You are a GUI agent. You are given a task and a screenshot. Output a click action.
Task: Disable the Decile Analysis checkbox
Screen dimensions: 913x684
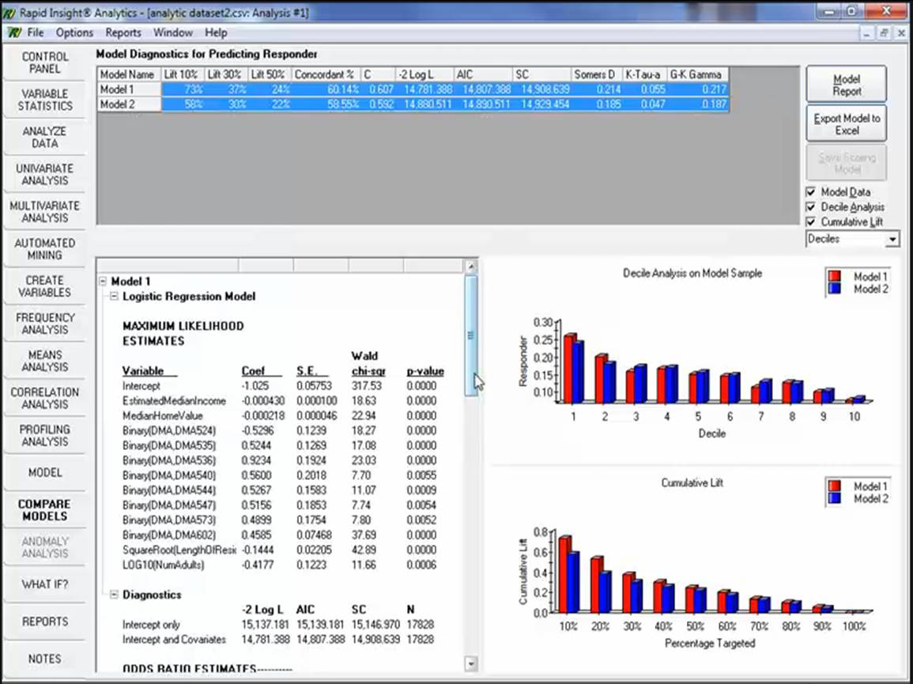(x=811, y=206)
